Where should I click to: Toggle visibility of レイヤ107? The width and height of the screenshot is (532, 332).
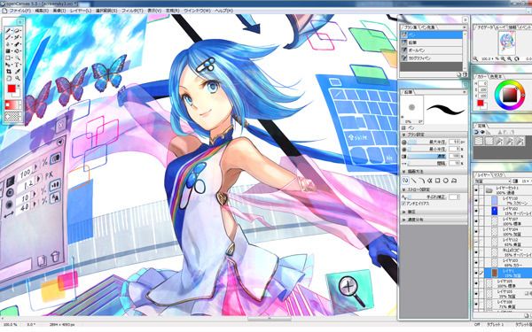click(x=476, y=221)
